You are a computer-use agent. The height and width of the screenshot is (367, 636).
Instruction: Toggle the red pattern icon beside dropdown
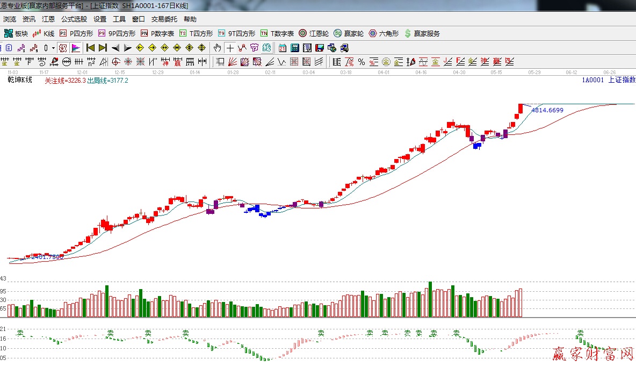click(x=63, y=48)
